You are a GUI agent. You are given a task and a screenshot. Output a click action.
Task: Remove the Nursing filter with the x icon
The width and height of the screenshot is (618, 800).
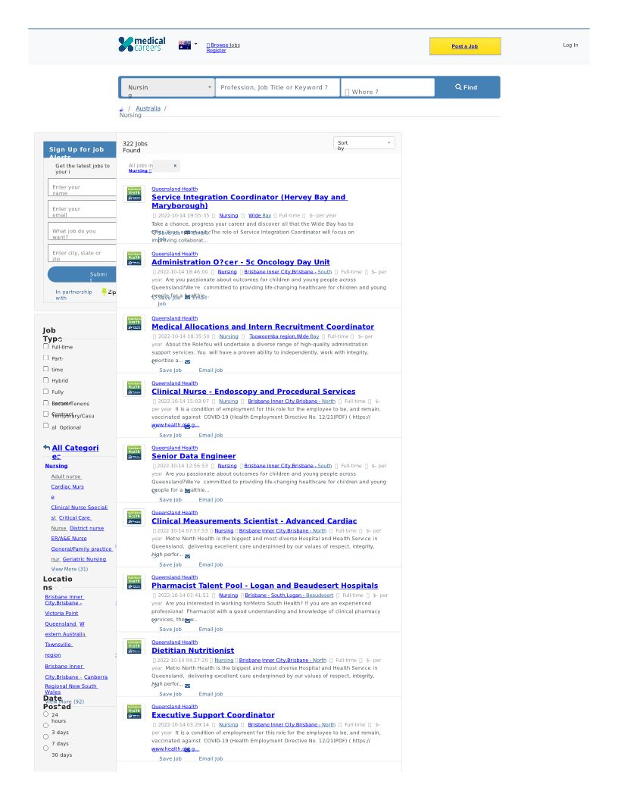(175, 165)
